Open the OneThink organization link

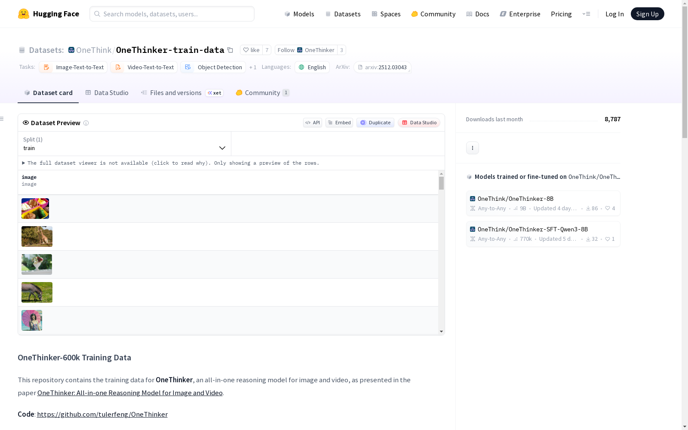[94, 50]
